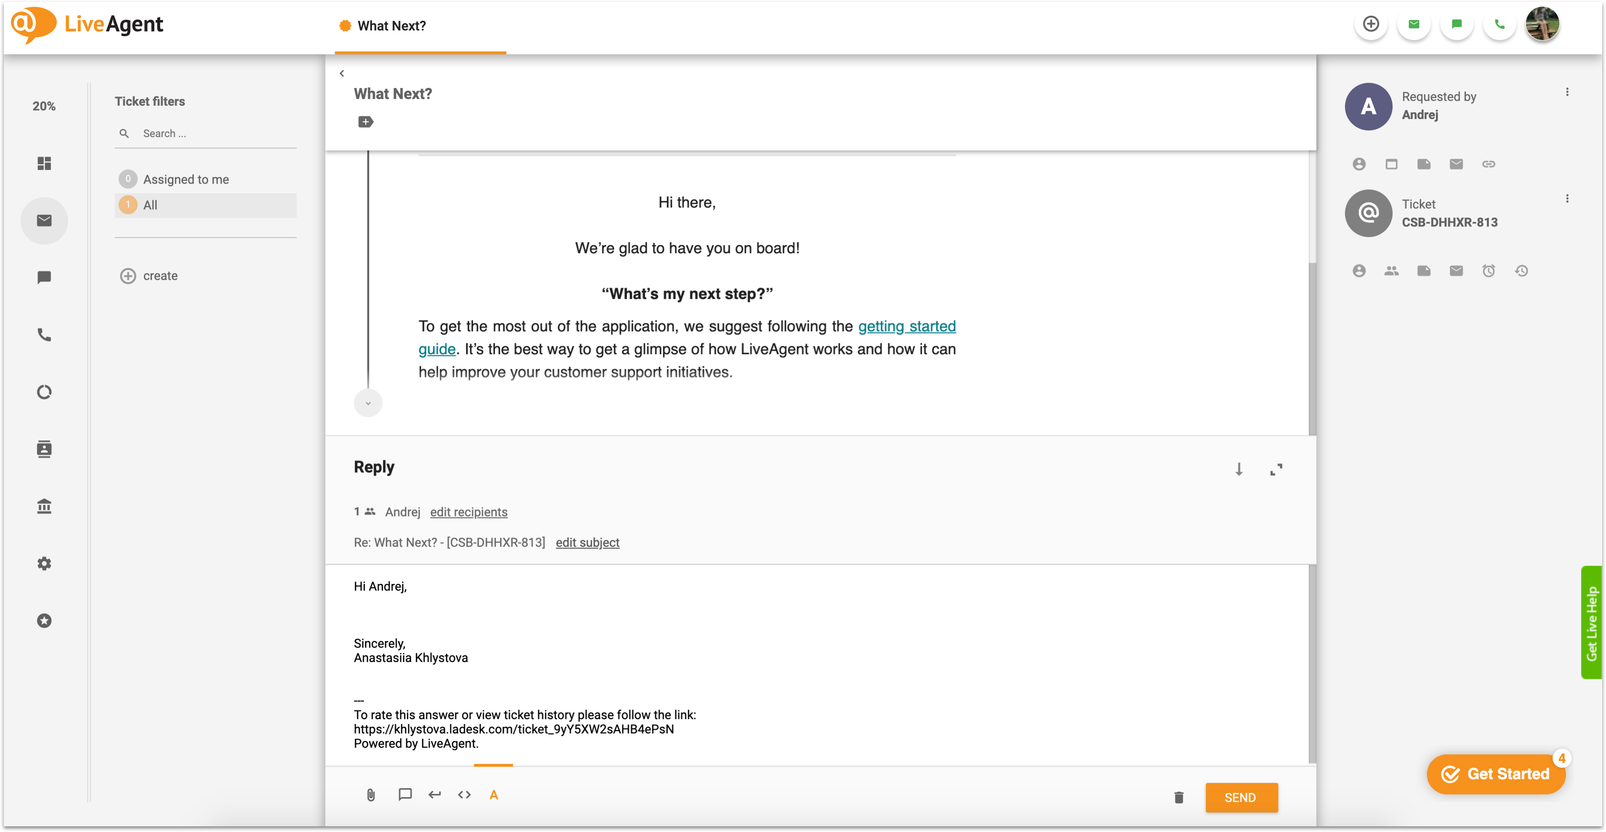Open the Get Live Help side tab
This screenshot has width=1606, height=832.
1592,622
